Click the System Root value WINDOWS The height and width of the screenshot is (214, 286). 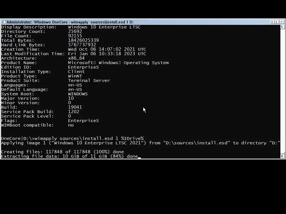(x=78, y=94)
